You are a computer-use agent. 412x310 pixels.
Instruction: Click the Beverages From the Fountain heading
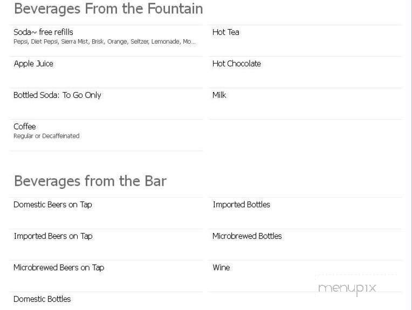tap(108, 9)
